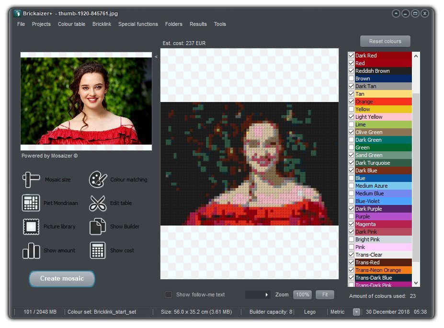Click the Edit table scissors icon
444x328 pixels.
point(98,203)
